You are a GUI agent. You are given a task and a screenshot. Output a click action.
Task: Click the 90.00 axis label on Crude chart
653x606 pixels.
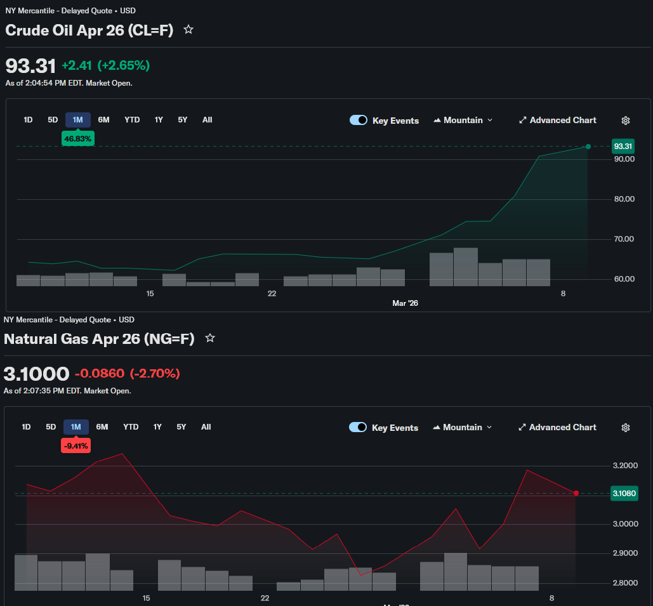624,159
